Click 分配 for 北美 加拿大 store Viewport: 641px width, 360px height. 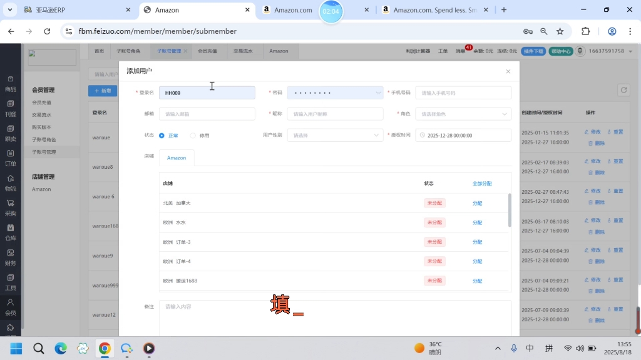477,203
